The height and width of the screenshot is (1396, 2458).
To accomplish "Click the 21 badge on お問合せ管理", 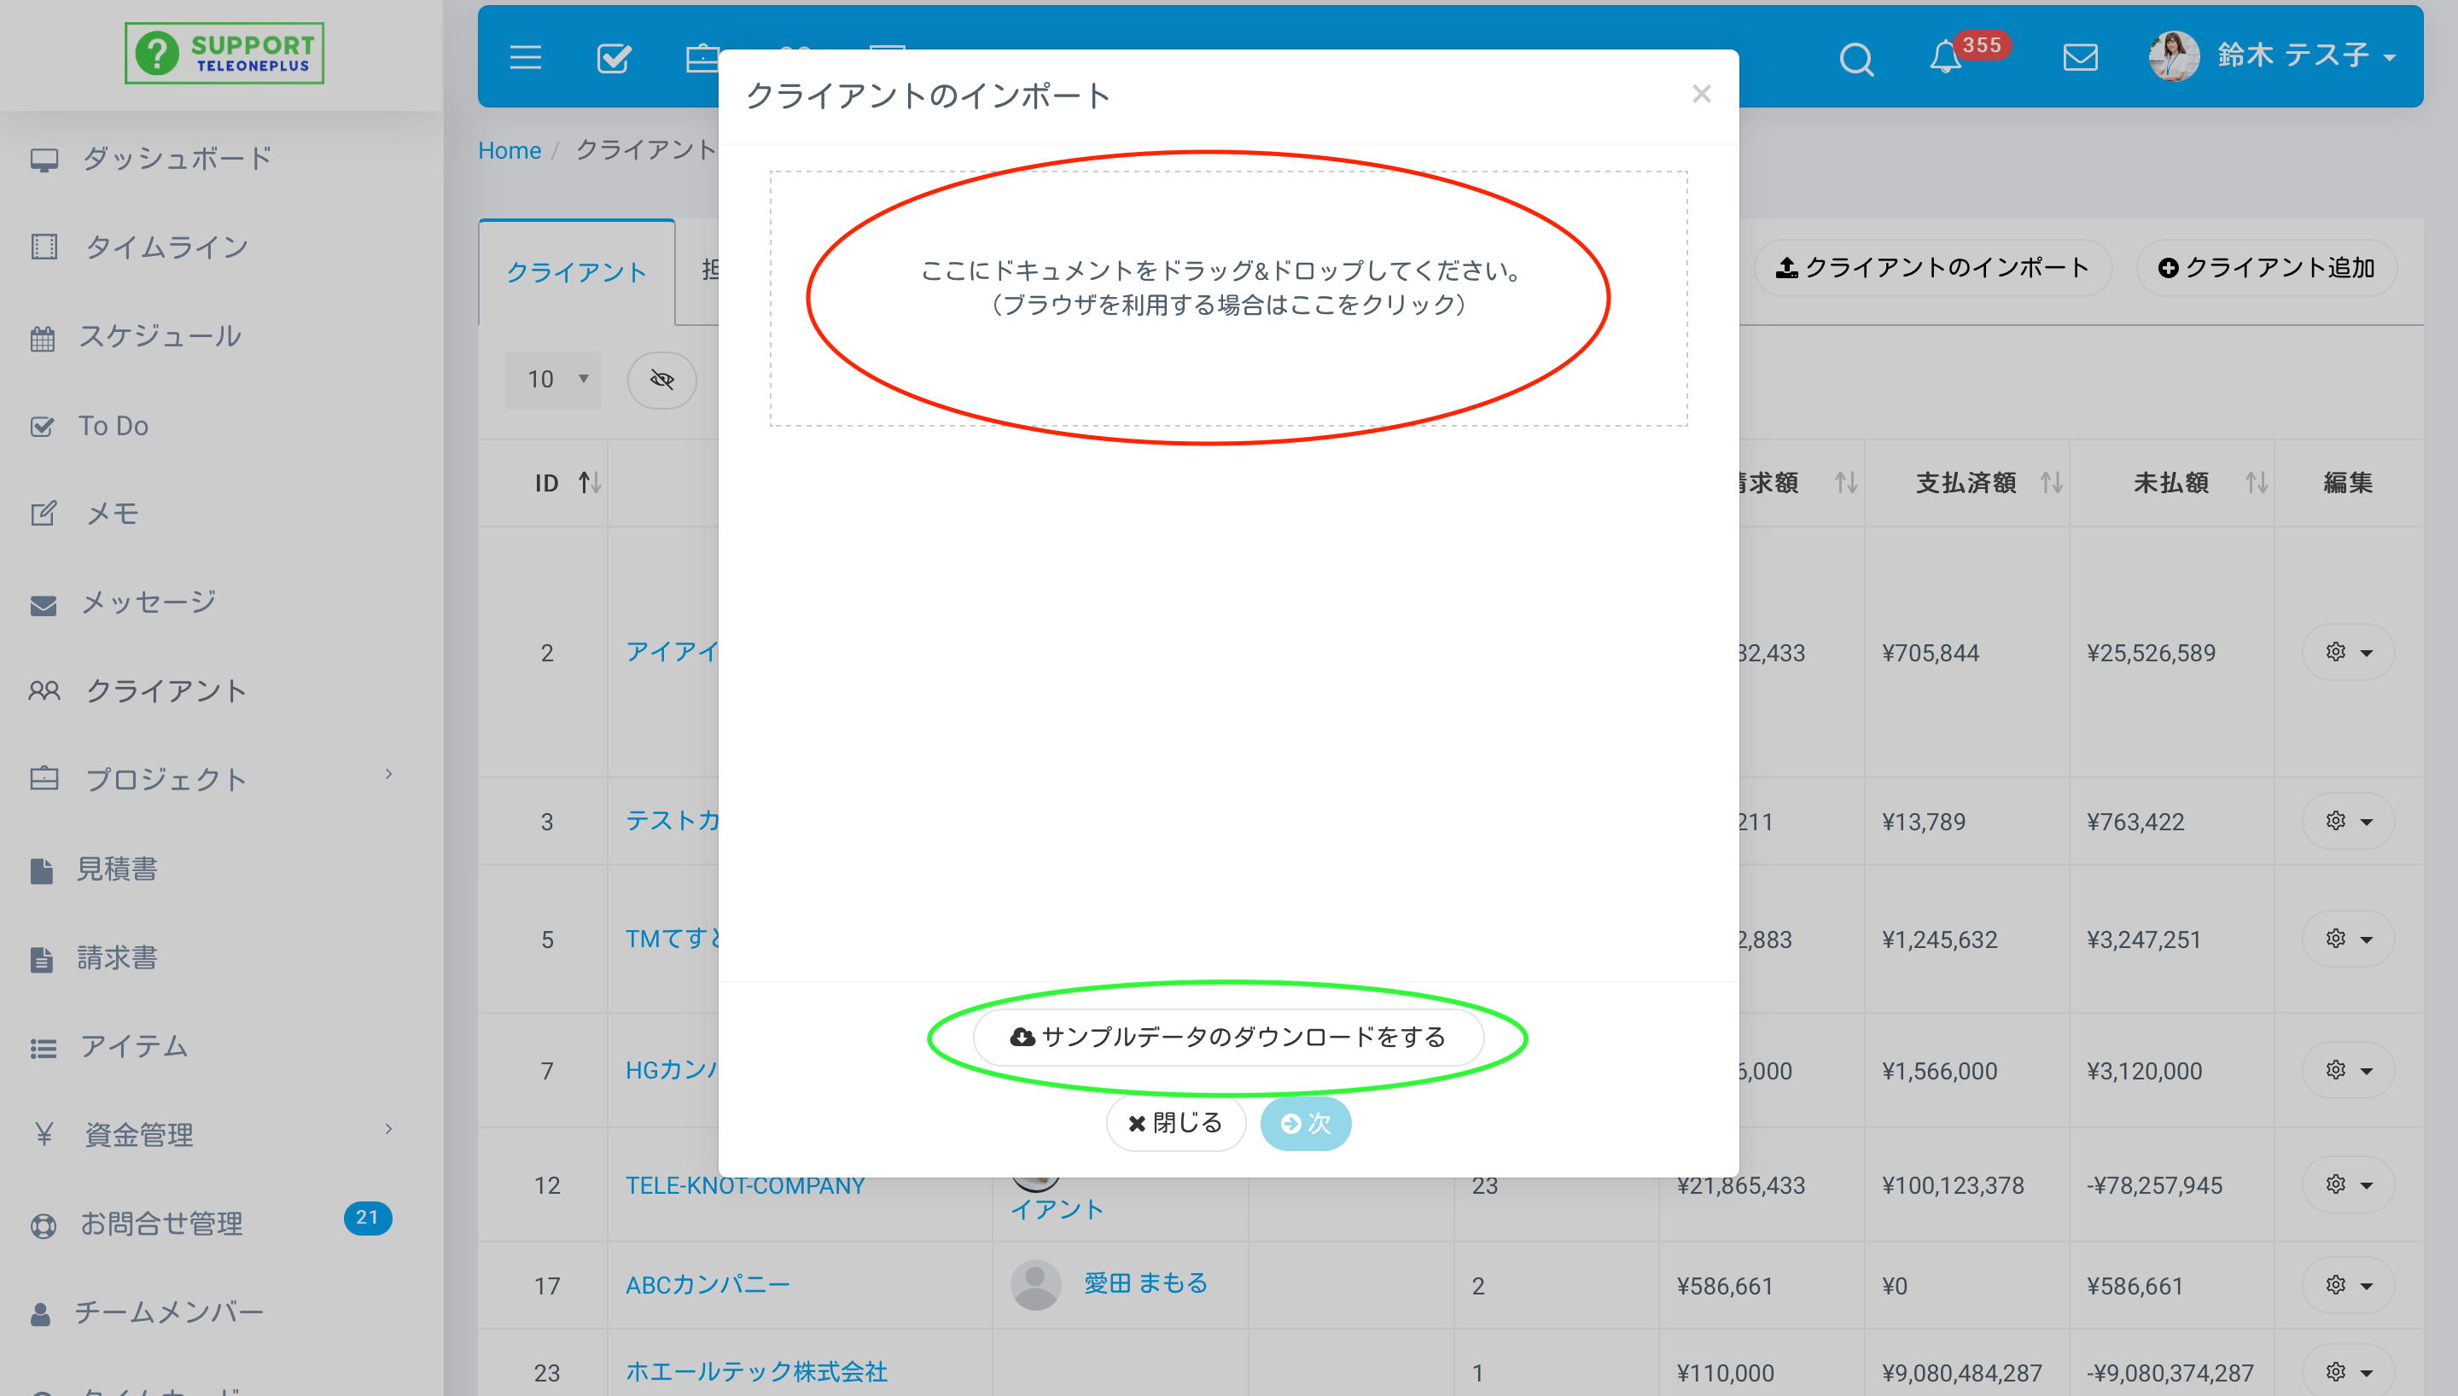I will 367,1218.
